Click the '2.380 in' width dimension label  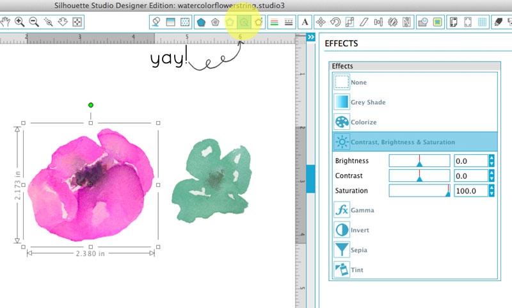coord(90,254)
